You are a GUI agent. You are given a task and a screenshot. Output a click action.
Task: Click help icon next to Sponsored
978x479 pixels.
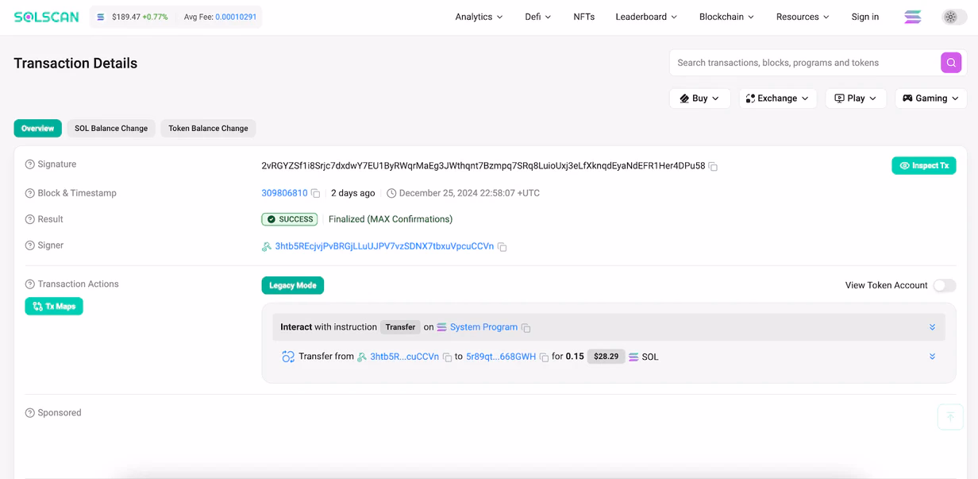coord(30,413)
